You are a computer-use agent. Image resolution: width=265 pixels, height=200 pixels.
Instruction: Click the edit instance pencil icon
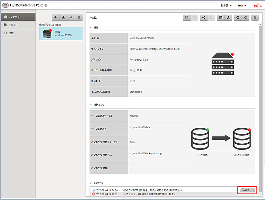coord(71,18)
